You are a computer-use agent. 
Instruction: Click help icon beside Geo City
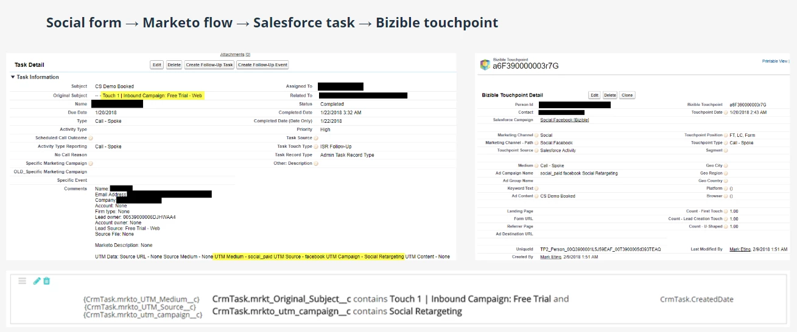tap(726, 165)
